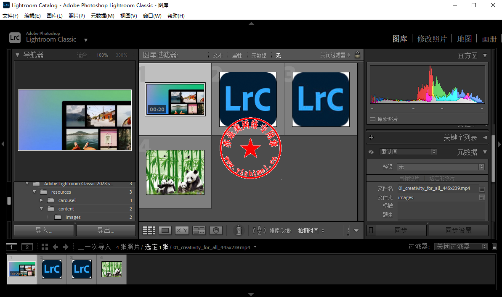Click the filter lock icon
502x297 pixels.
coord(357,55)
